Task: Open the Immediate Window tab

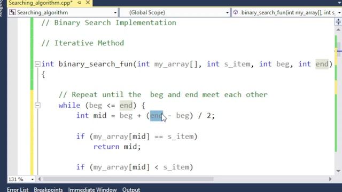Action: pyautogui.click(x=92, y=189)
